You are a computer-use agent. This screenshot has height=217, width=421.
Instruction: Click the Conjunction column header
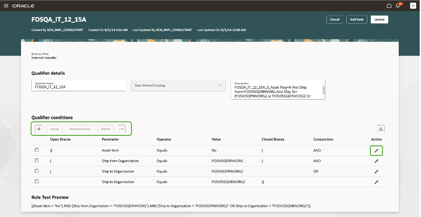(323, 139)
